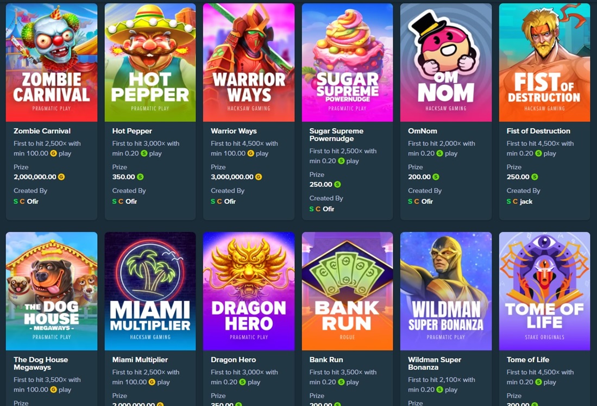The image size is (597, 406).
Task: Open the Zombie Carnival game thumbnail
Action: [52, 63]
